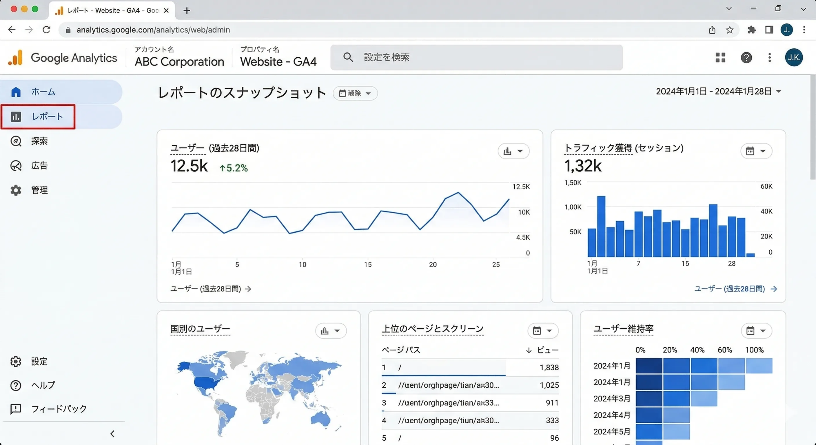Click the 100% cell in first 2024年1月 row

759,366
